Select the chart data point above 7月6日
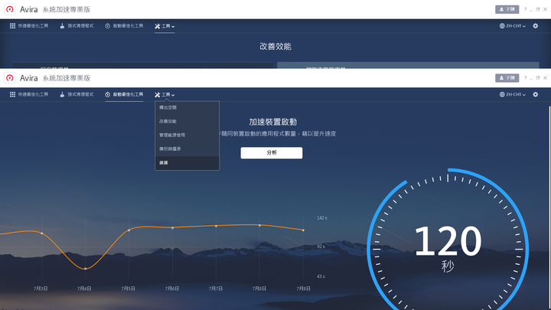Image resolution: width=551 pixels, height=310 pixels. (x=172, y=228)
